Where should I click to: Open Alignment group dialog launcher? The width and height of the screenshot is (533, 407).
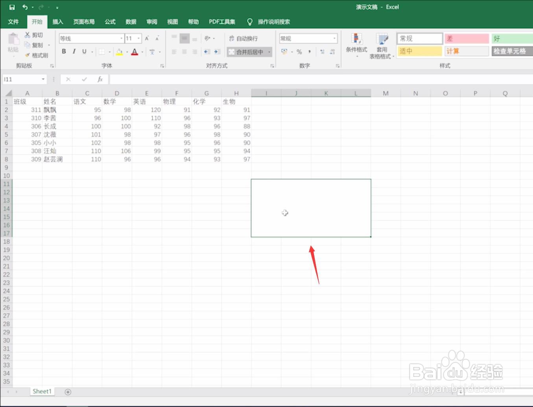click(x=272, y=66)
